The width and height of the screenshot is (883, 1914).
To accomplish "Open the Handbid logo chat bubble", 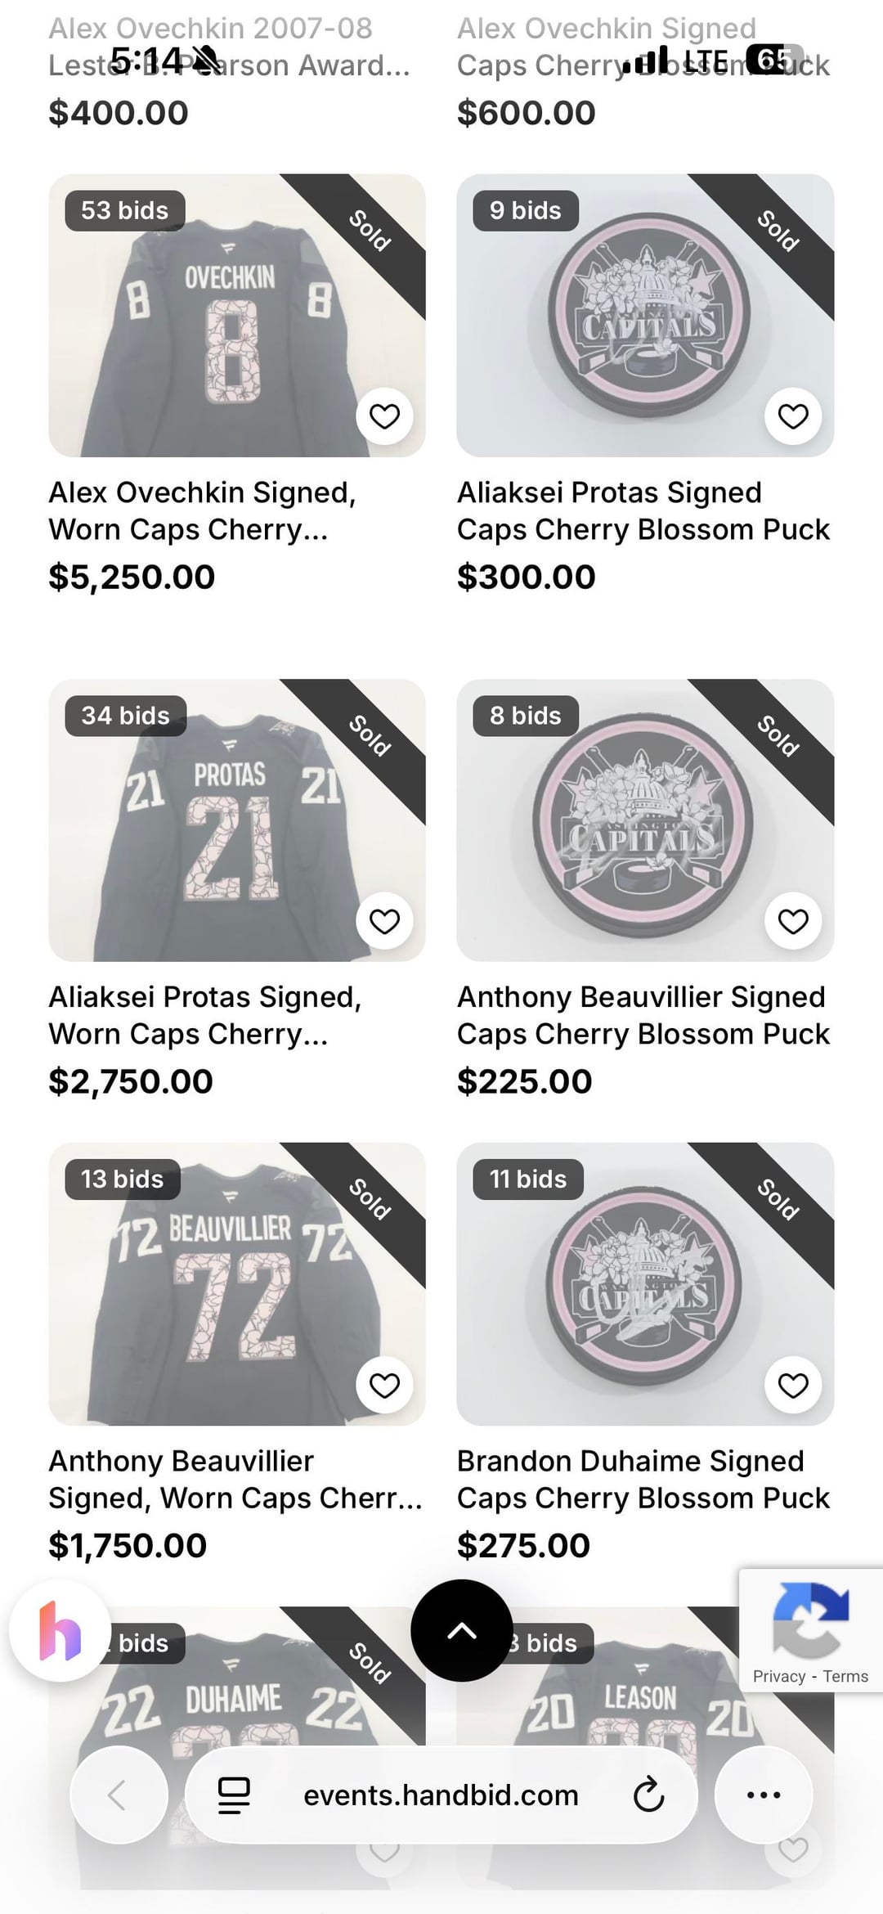I will pyautogui.click(x=61, y=1630).
